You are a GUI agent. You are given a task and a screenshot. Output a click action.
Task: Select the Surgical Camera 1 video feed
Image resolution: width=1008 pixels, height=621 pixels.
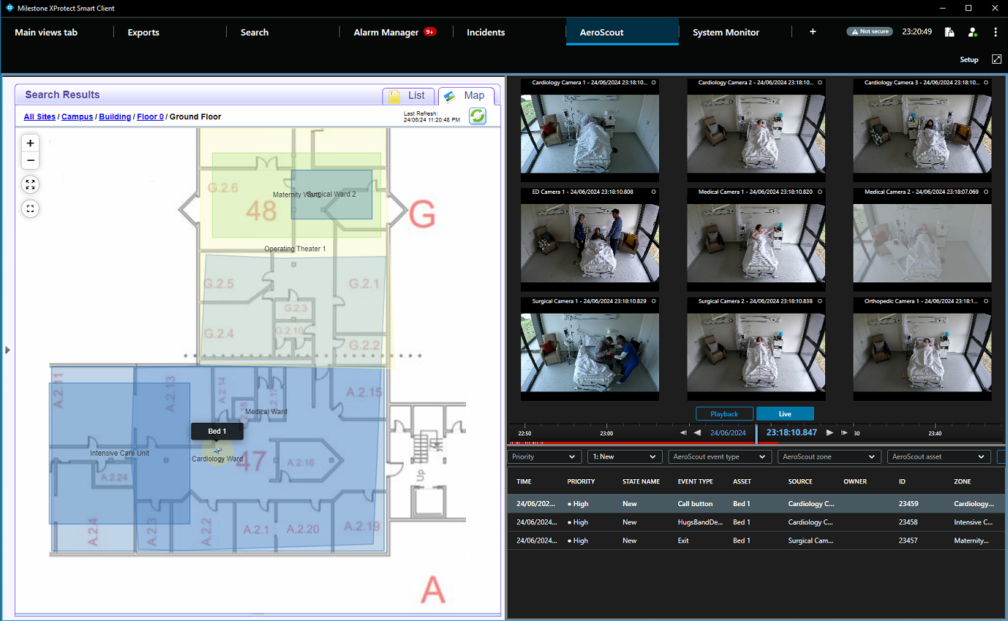(x=590, y=349)
